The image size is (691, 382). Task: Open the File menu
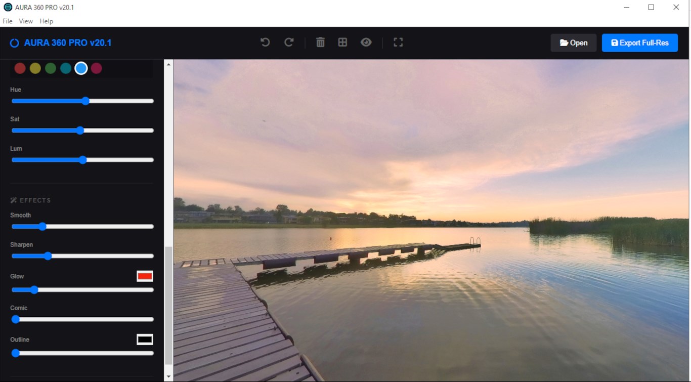[x=8, y=21]
